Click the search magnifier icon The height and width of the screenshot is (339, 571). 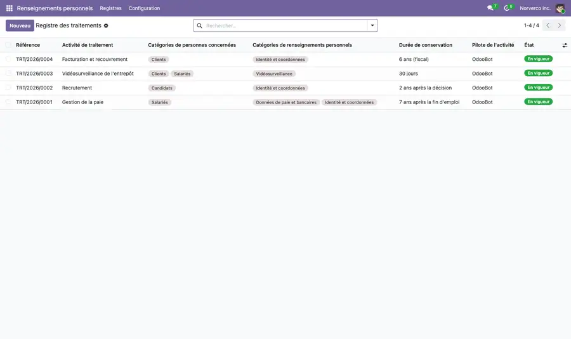pos(200,25)
